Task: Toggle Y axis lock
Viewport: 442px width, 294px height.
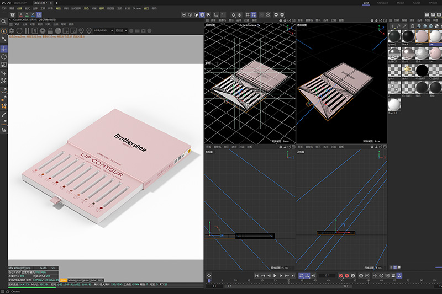Action: tap(27, 14)
